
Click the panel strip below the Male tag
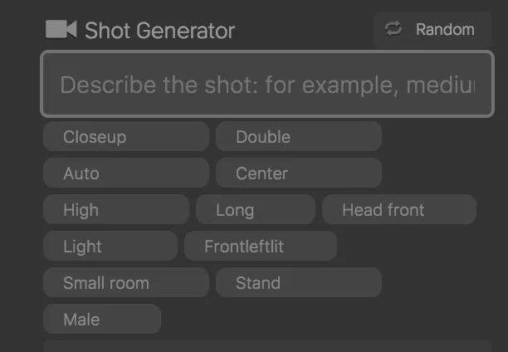(266, 345)
